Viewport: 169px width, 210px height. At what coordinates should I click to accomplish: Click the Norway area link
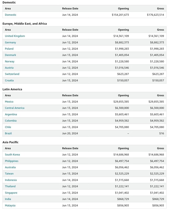point(10,61)
